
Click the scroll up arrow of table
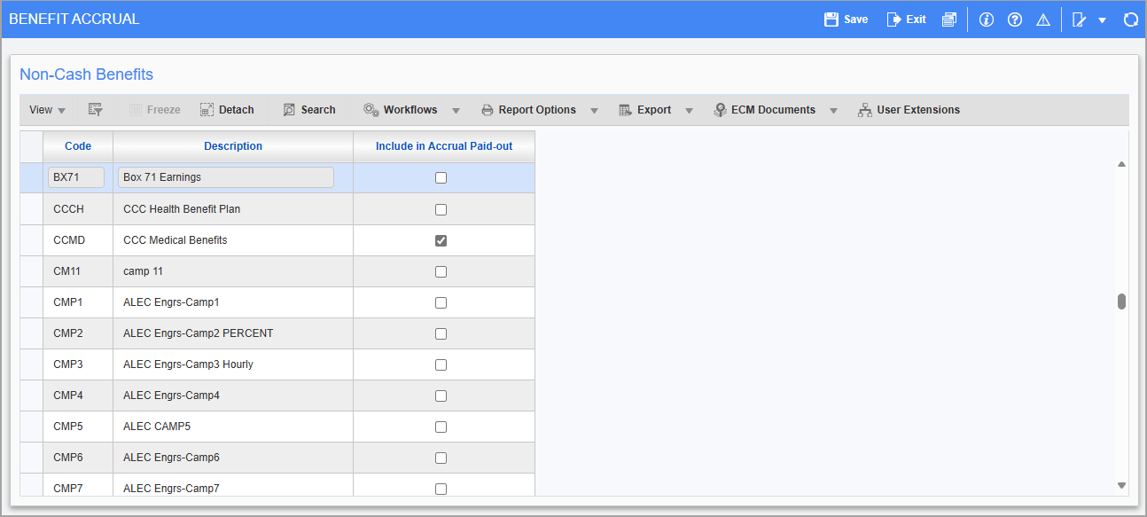coord(1121,164)
